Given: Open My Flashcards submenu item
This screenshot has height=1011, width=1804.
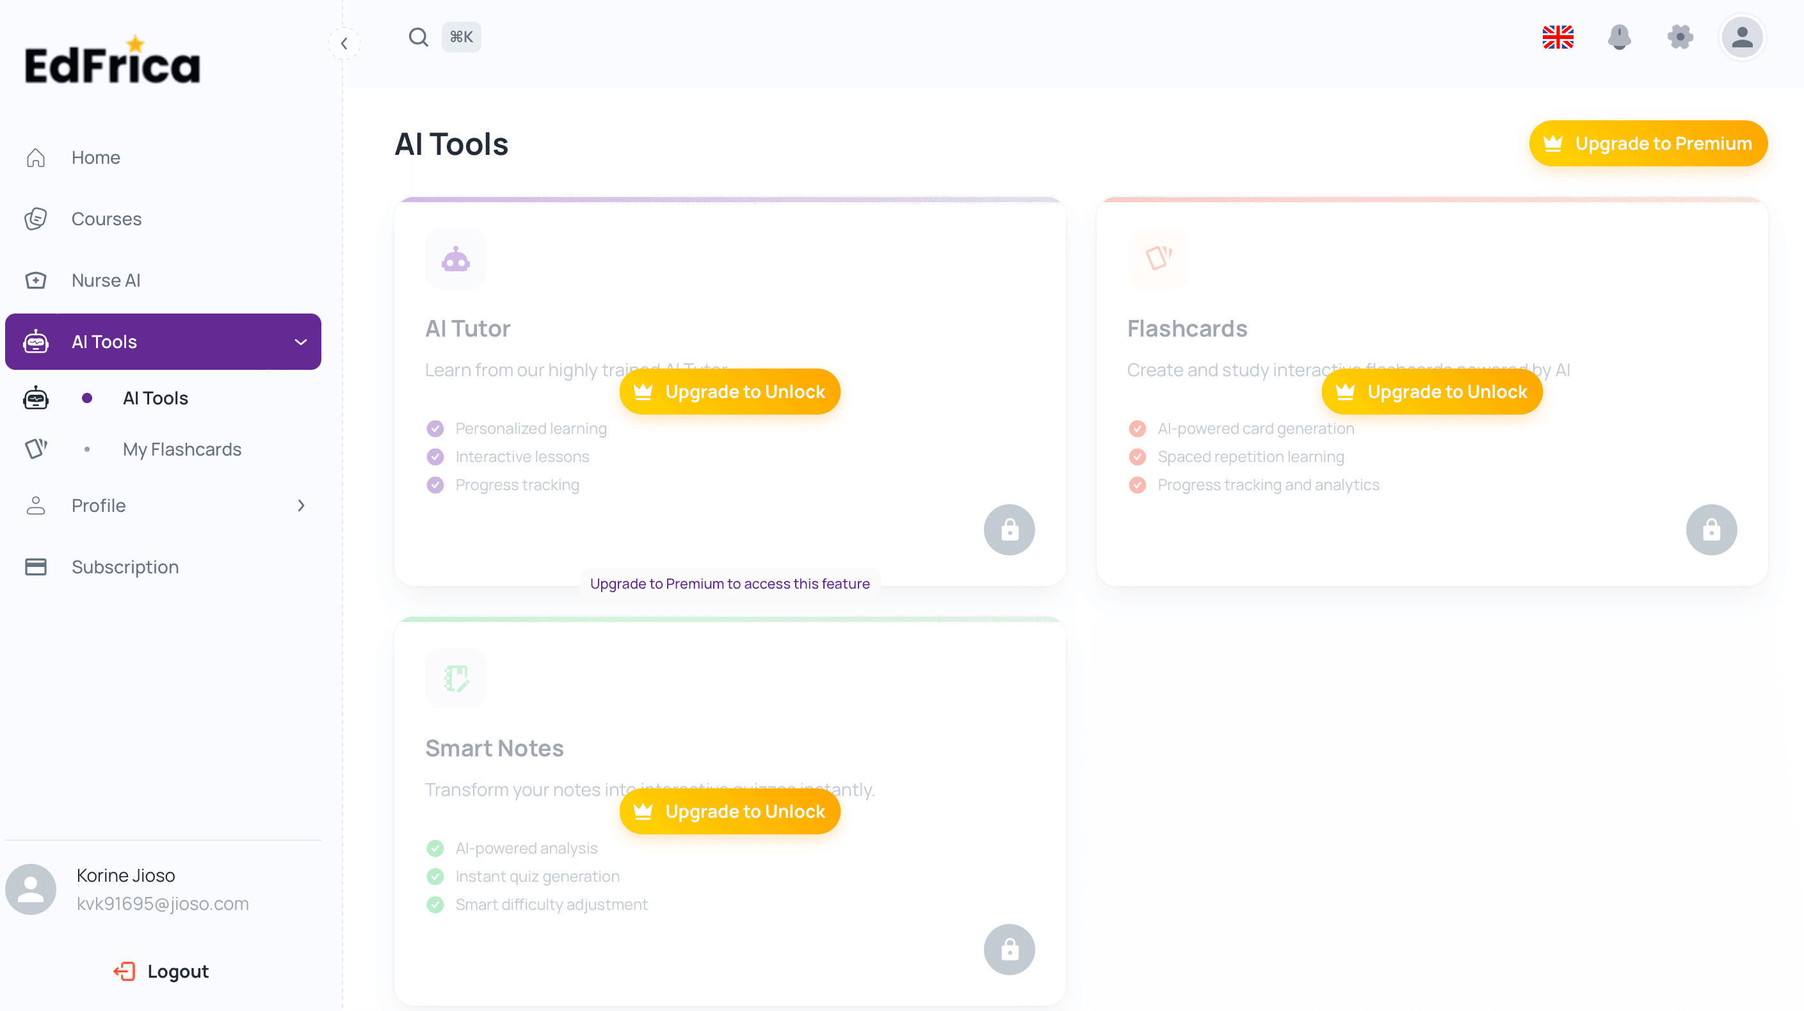Looking at the screenshot, I should 182,449.
